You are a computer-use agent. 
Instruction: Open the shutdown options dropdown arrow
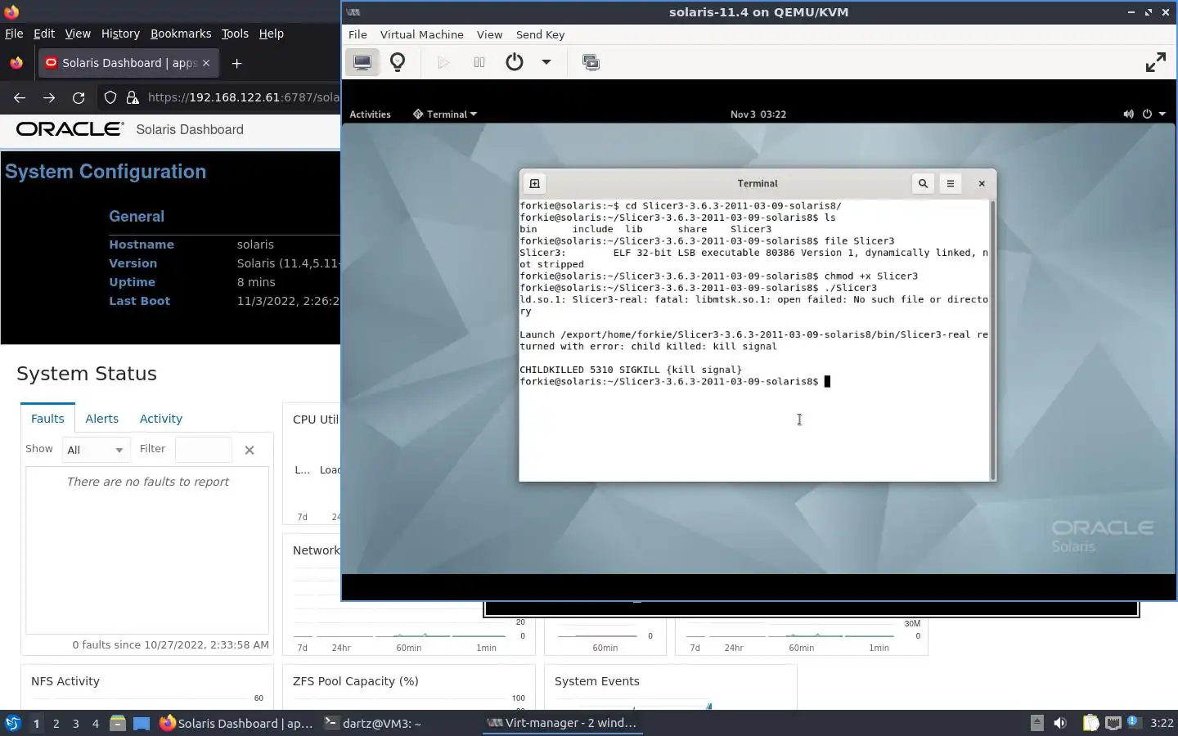click(546, 62)
